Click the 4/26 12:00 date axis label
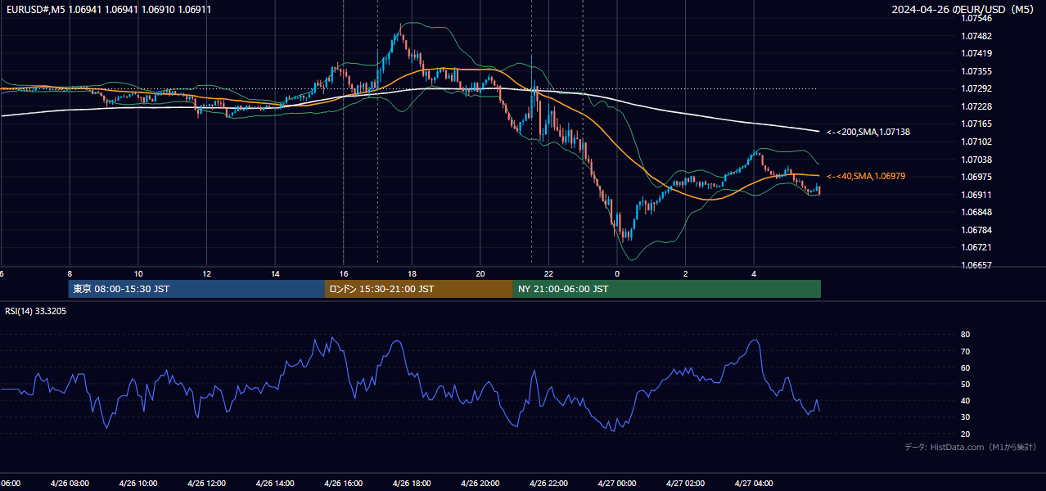 207,484
